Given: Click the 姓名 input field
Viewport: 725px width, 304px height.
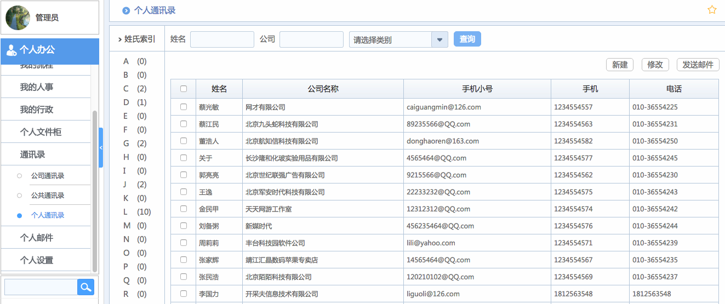Looking at the screenshot, I should 222,39.
